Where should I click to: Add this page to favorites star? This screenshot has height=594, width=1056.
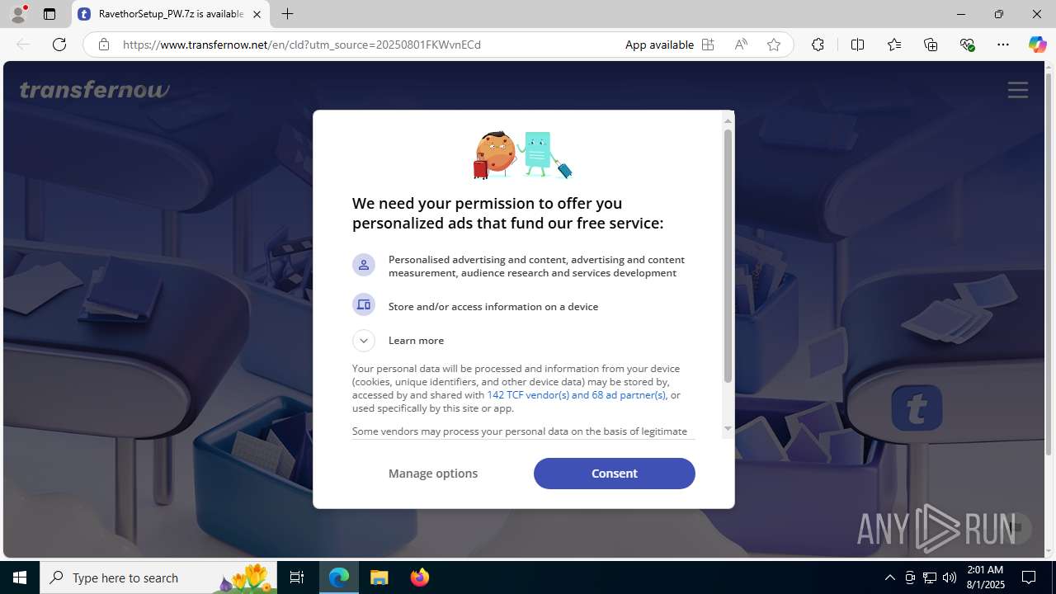(774, 45)
